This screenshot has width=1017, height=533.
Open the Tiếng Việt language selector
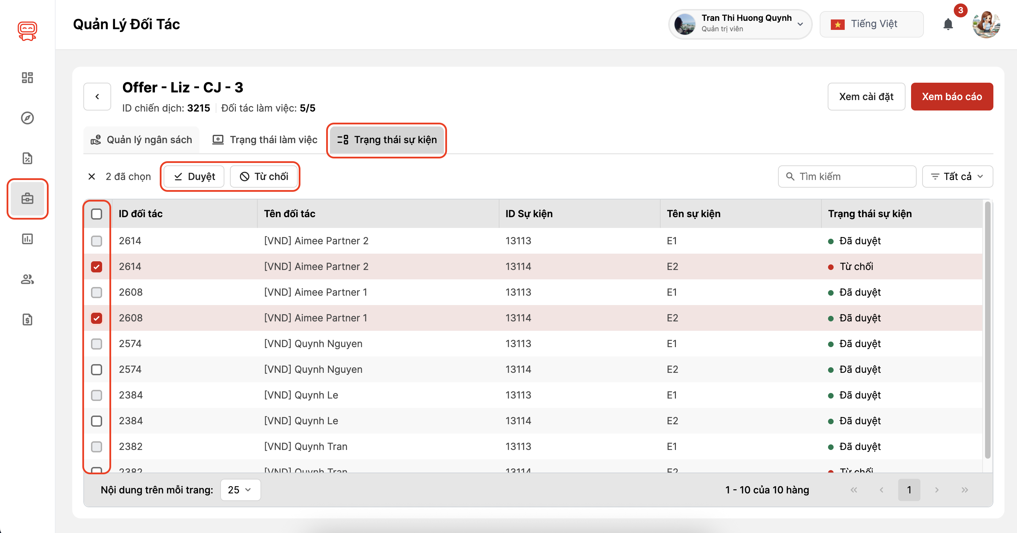871,24
